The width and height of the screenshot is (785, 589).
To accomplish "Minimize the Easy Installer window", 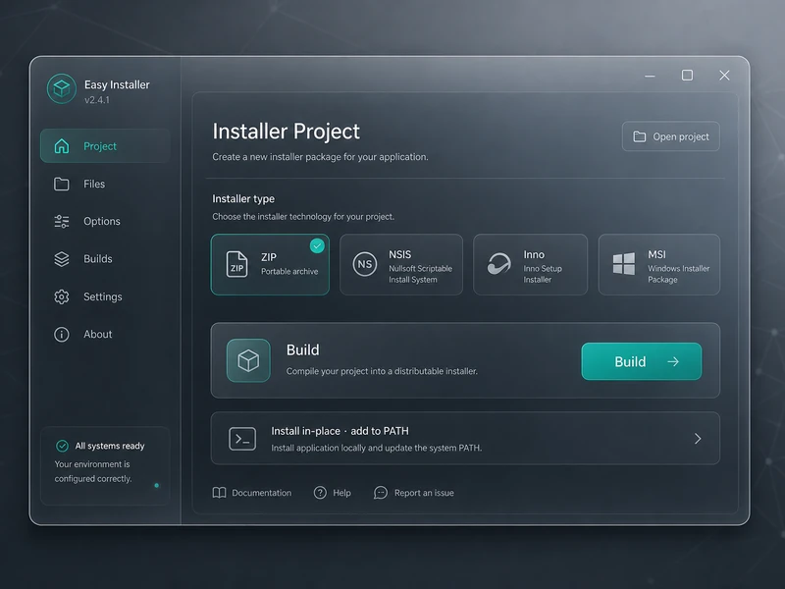I will 650,76.
